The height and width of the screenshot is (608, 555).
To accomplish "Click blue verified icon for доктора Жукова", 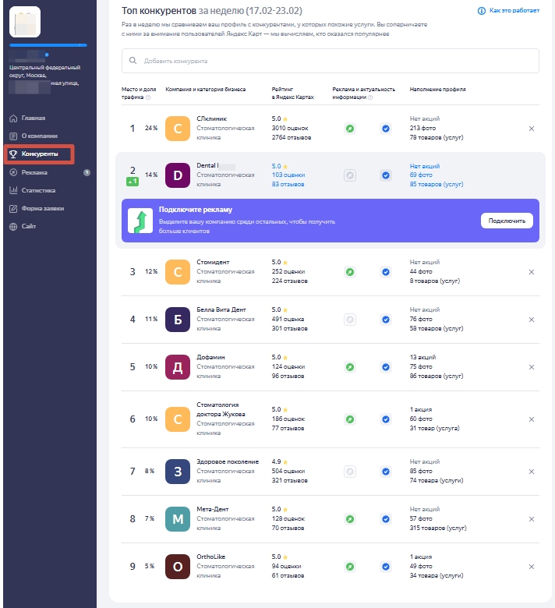I will click(386, 419).
